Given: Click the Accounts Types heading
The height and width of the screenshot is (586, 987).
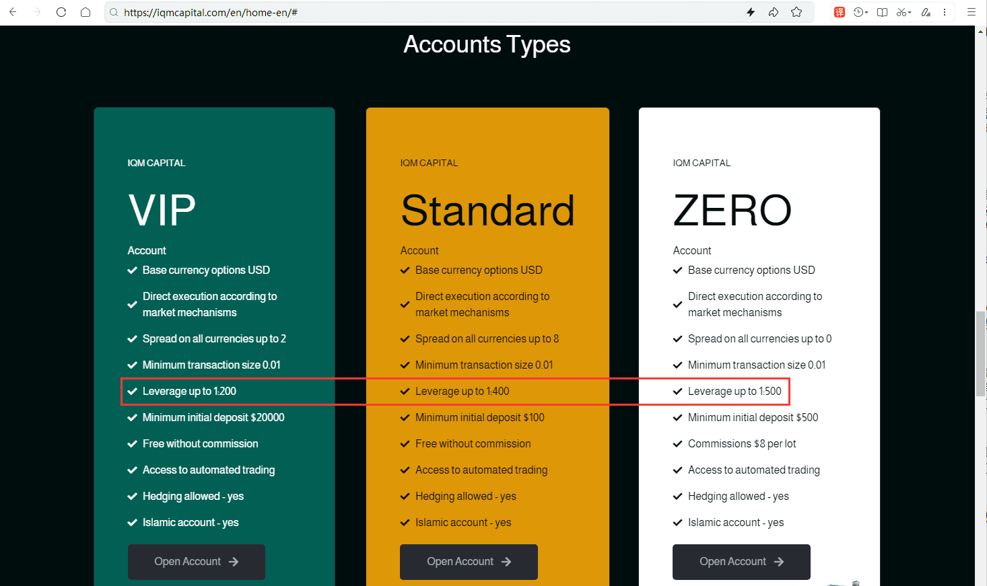Looking at the screenshot, I should click(x=487, y=44).
